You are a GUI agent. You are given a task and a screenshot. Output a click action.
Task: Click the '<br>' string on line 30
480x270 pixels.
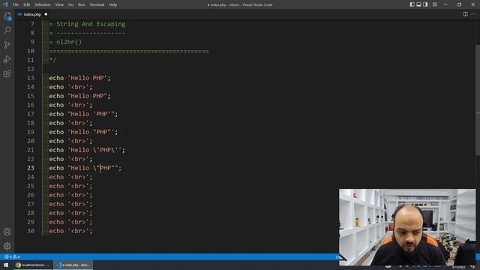click(x=78, y=231)
